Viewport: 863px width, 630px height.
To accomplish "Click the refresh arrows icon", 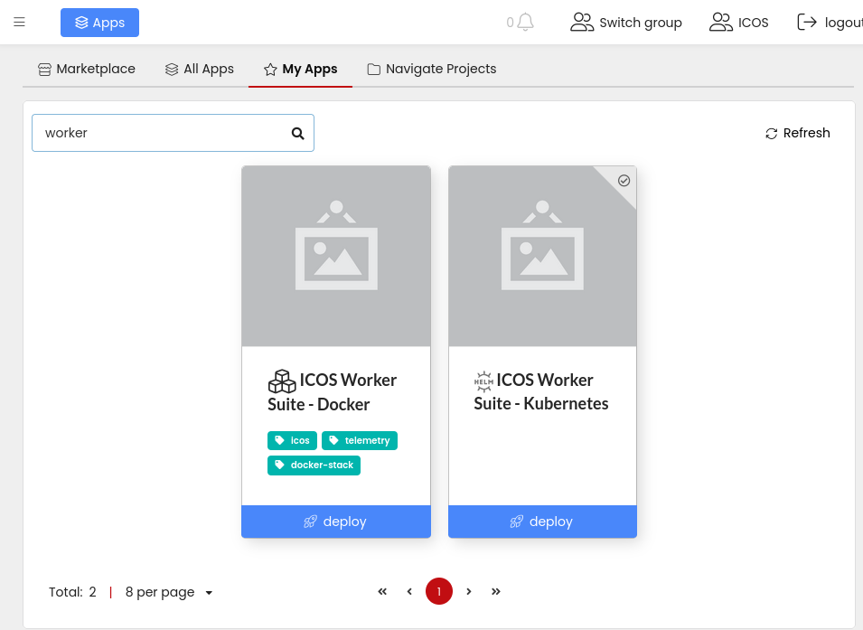I will (771, 133).
